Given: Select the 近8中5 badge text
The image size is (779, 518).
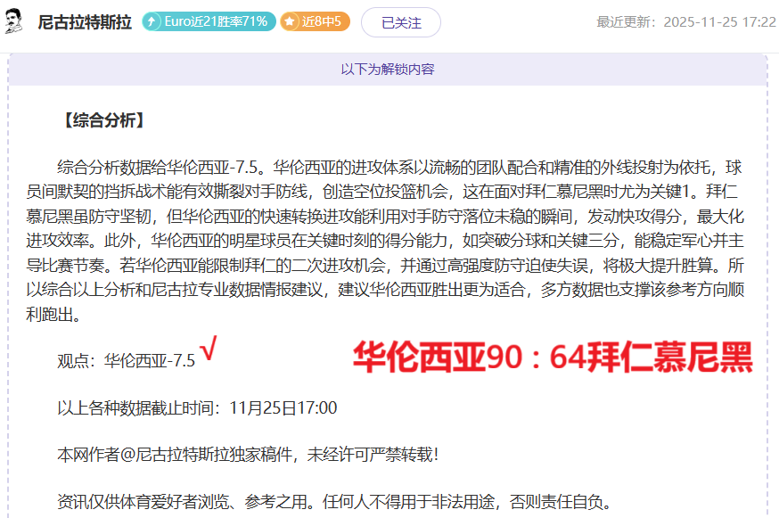Looking at the screenshot, I should tap(322, 21).
